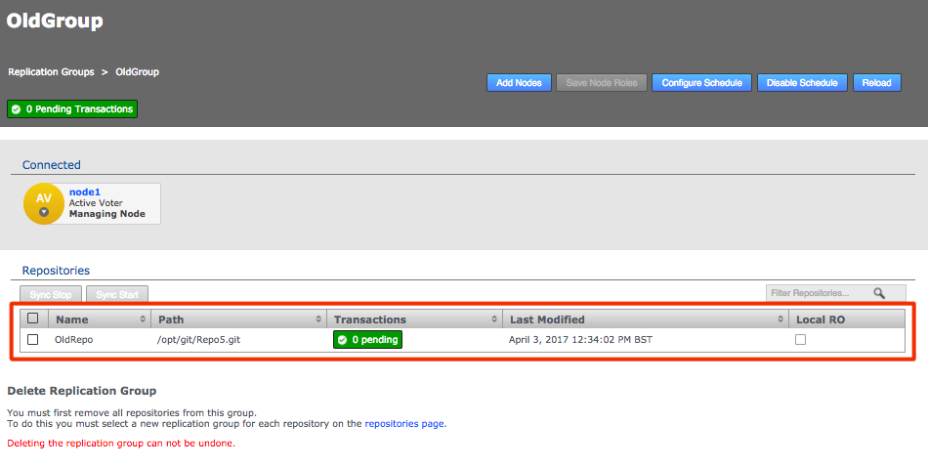Open the Configure Schedule button
928x467 pixels.
click(x=701, y=83)
